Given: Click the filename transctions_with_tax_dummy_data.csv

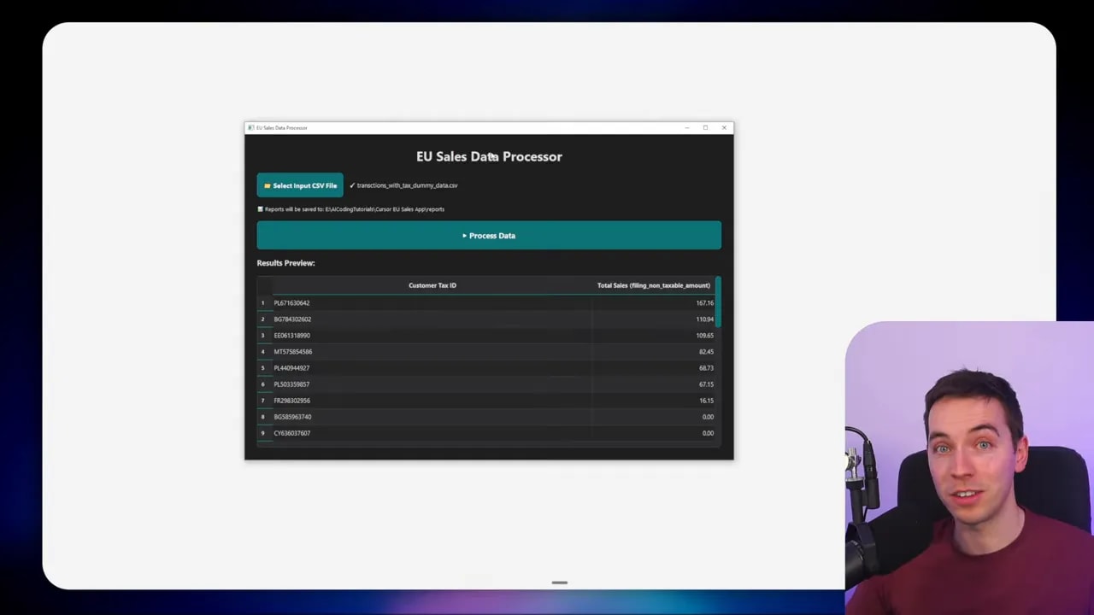Looking at the screenshot, I should (407, 185).
